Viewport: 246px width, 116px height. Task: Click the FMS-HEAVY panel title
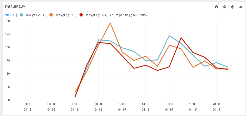pos(15,7)
